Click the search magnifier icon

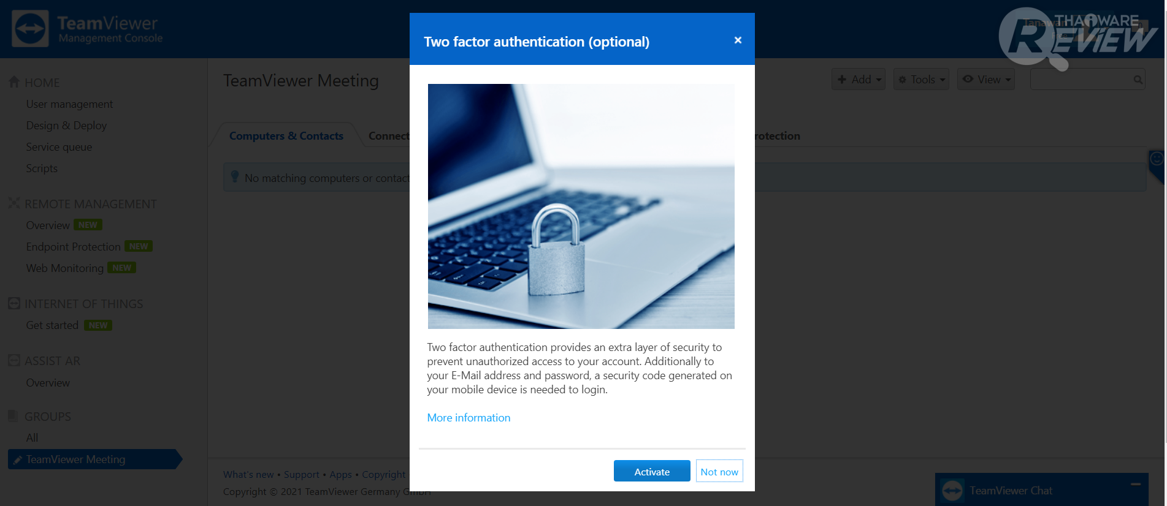1138,80
